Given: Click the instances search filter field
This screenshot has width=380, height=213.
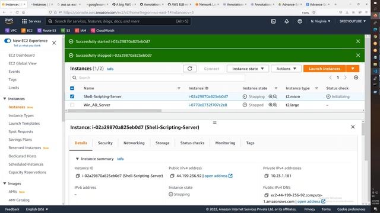Looking at the screenshot, I should coord(157,78).
